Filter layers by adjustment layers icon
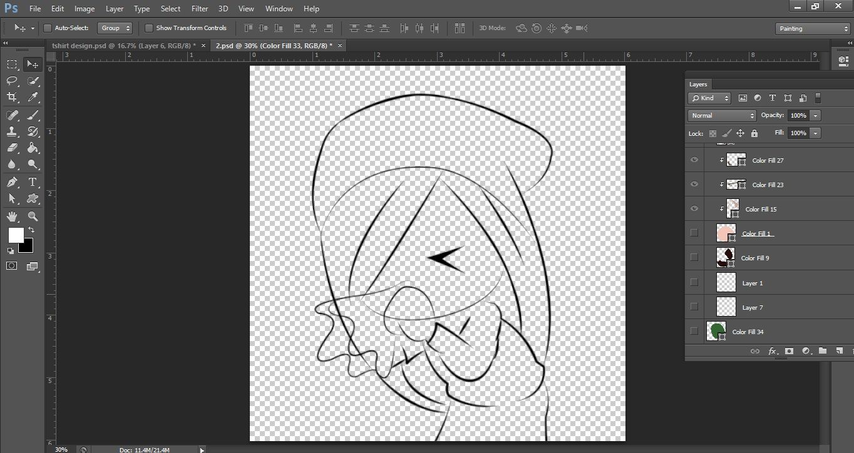854x453 pixels. click(x=758, y=98)
